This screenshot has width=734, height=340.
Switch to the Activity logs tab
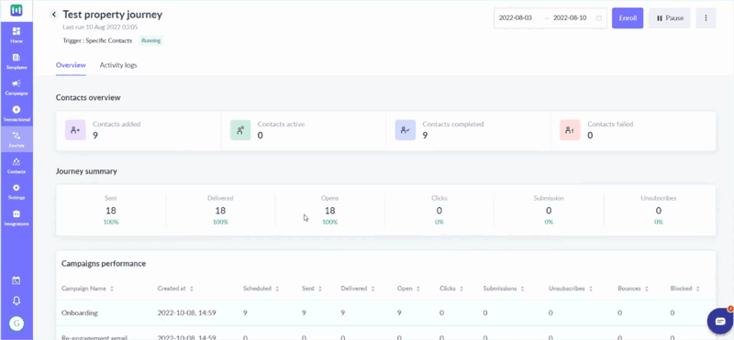coord(118,65)
